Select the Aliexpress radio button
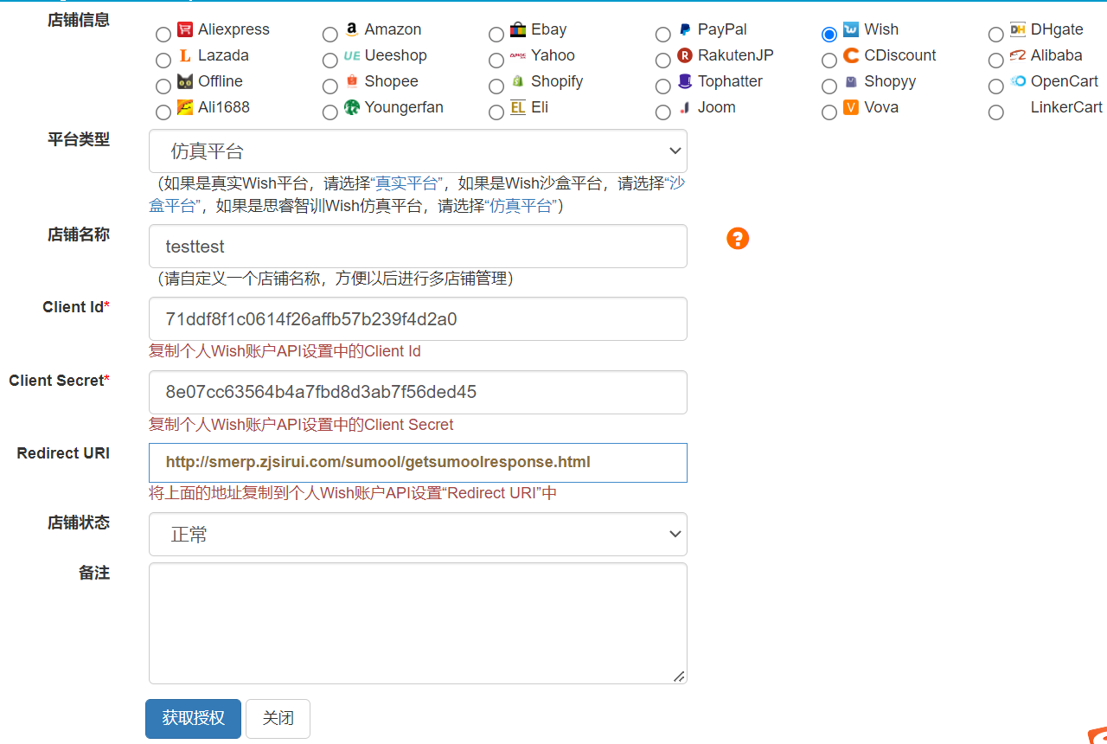Image resolution: width=1107 pixels, height=744 pixels. pos(163,35)
